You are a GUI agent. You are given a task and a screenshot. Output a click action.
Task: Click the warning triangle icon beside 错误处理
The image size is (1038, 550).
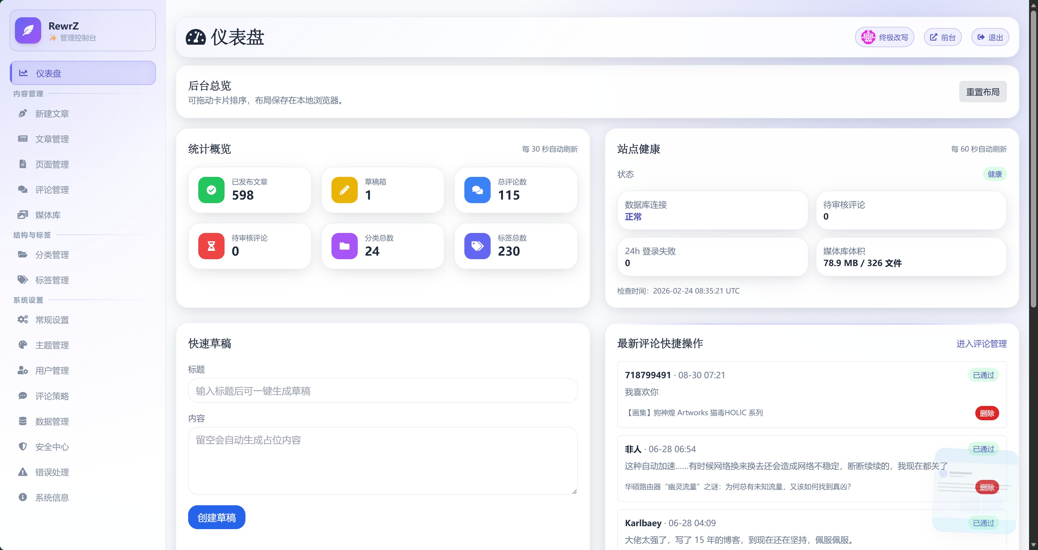(23, 472)
